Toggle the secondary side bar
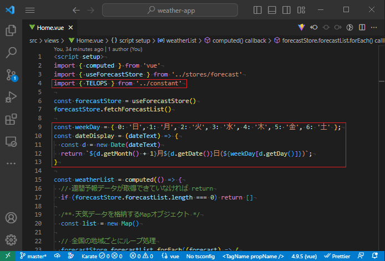 point(286,10)
